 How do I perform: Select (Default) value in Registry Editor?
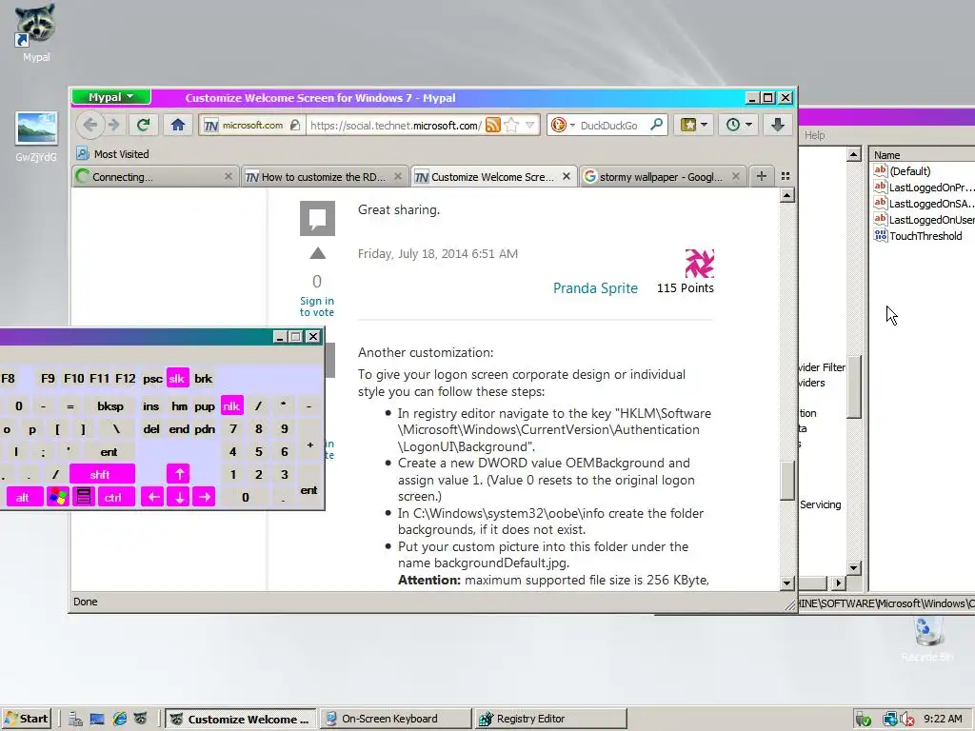tap(903, 171)
